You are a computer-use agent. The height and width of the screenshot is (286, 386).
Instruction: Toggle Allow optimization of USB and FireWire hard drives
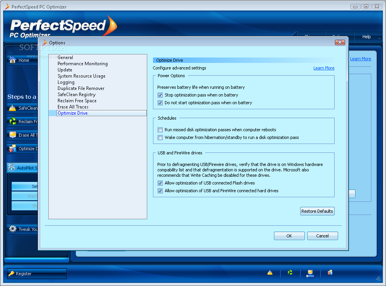point(160,191)
